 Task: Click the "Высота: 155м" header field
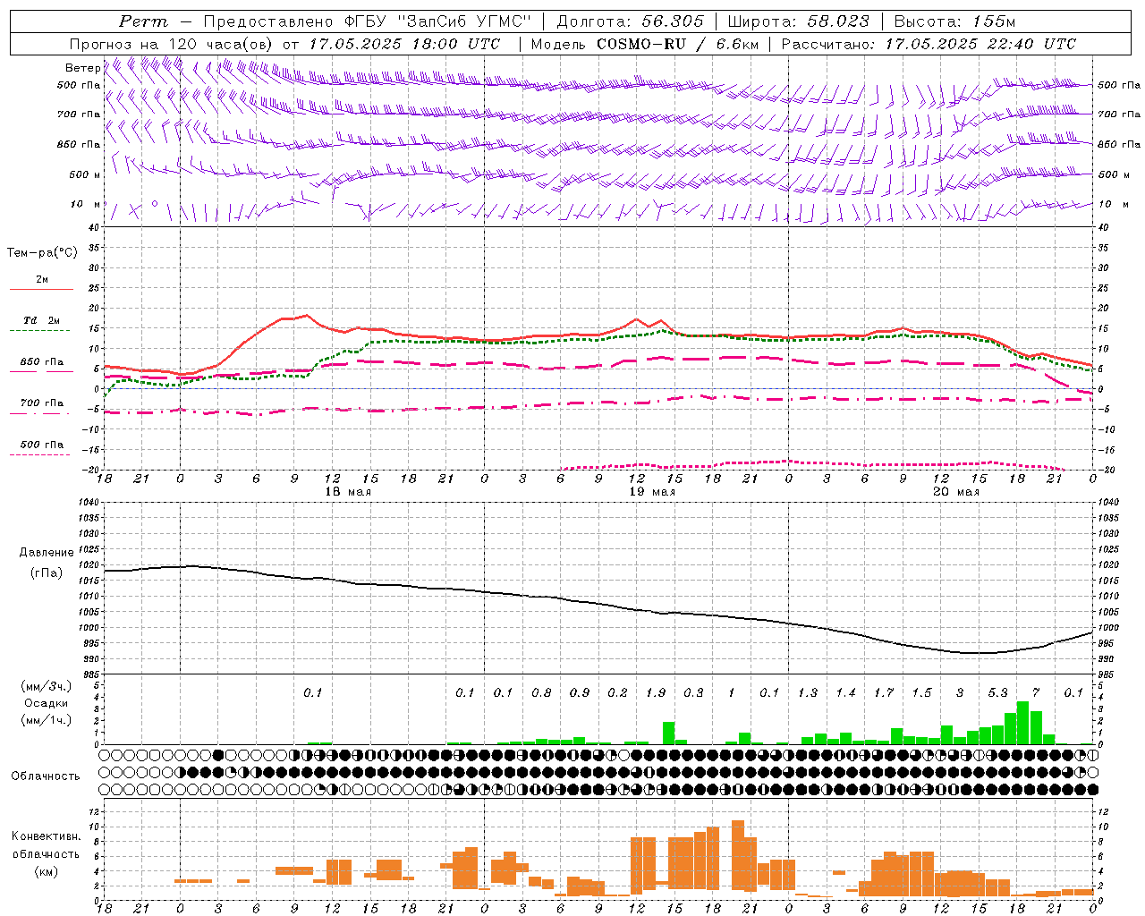(954, 21)
